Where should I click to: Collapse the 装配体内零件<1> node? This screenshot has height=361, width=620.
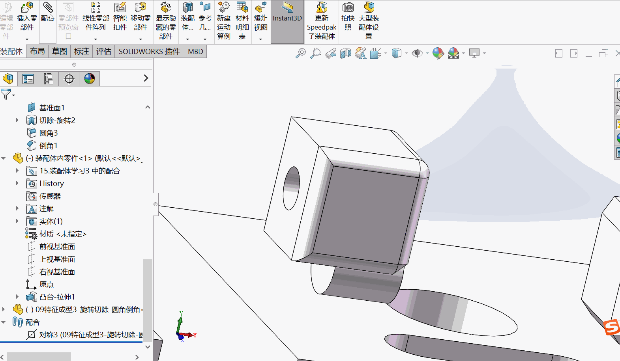(x=4, y=158)
